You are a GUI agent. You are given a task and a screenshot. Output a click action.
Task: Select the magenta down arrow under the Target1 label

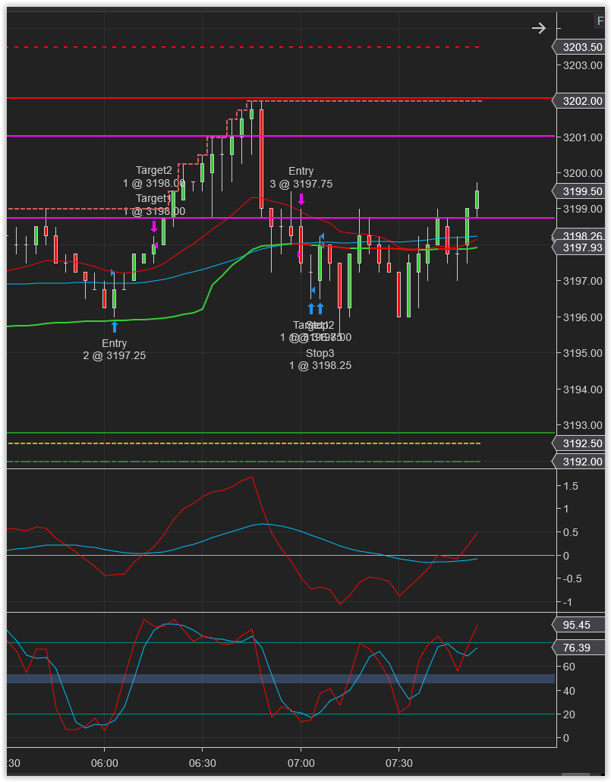(154, 227)
